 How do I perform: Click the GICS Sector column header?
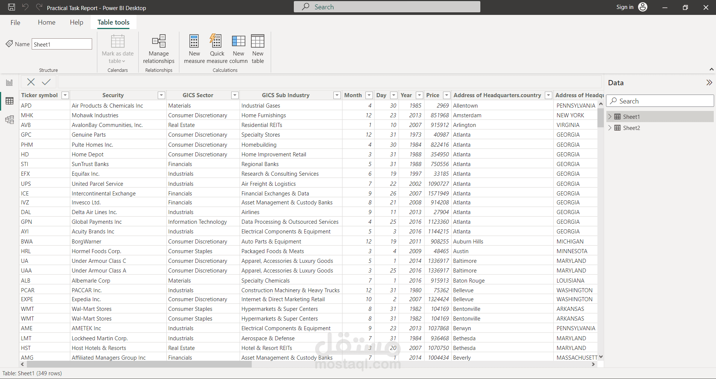198,95
